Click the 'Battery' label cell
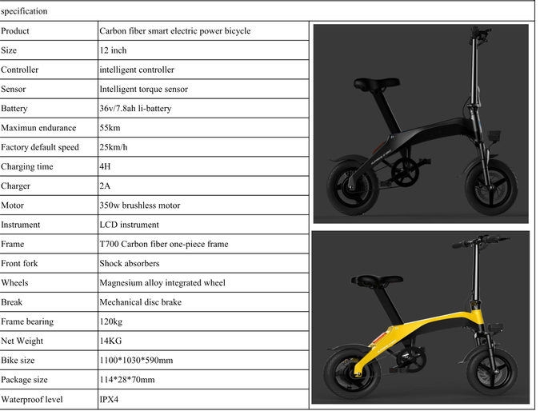540x411 pixels. click(49, 109)
